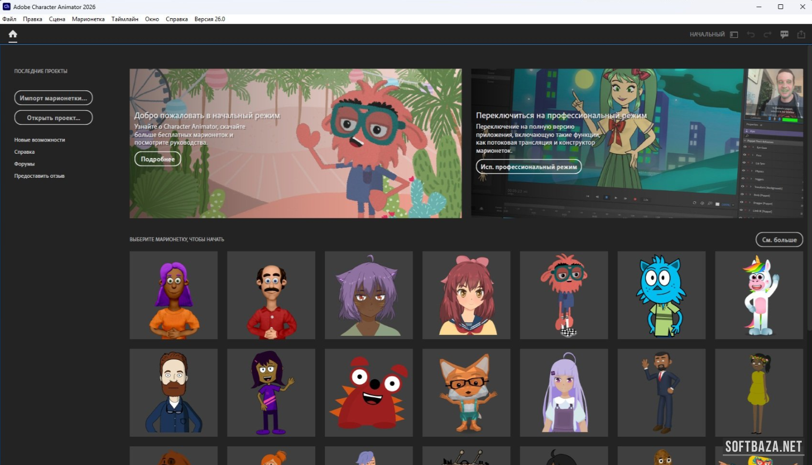Click the См. больше button

(x=779, y=240)
